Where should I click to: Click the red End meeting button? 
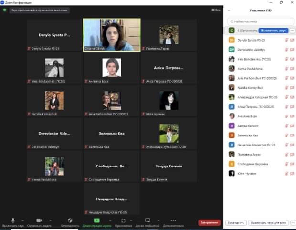(x=210, y=223)
